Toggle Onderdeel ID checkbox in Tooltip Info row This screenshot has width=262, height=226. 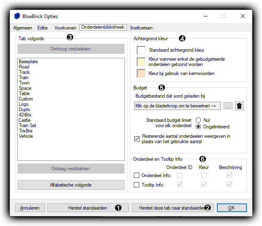(x=180, y=185)
